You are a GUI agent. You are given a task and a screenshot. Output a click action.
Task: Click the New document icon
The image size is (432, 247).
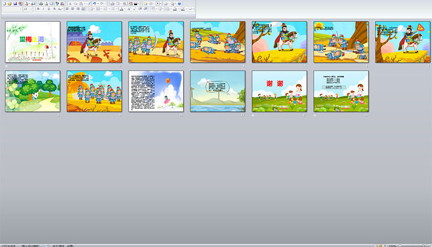[3, 3]
